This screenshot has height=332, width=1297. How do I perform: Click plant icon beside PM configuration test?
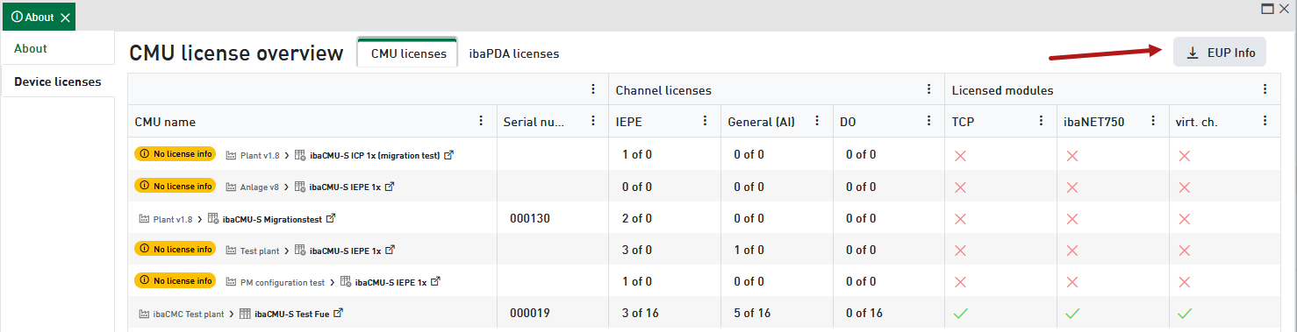[x=232, y=282]
